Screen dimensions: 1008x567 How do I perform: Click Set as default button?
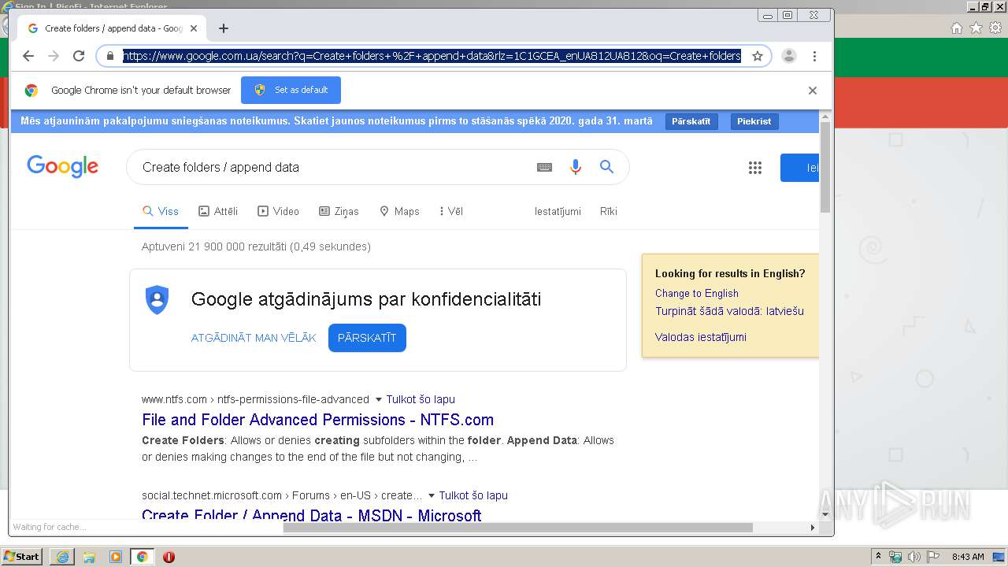pyautogui.click(x=291, y=90)
